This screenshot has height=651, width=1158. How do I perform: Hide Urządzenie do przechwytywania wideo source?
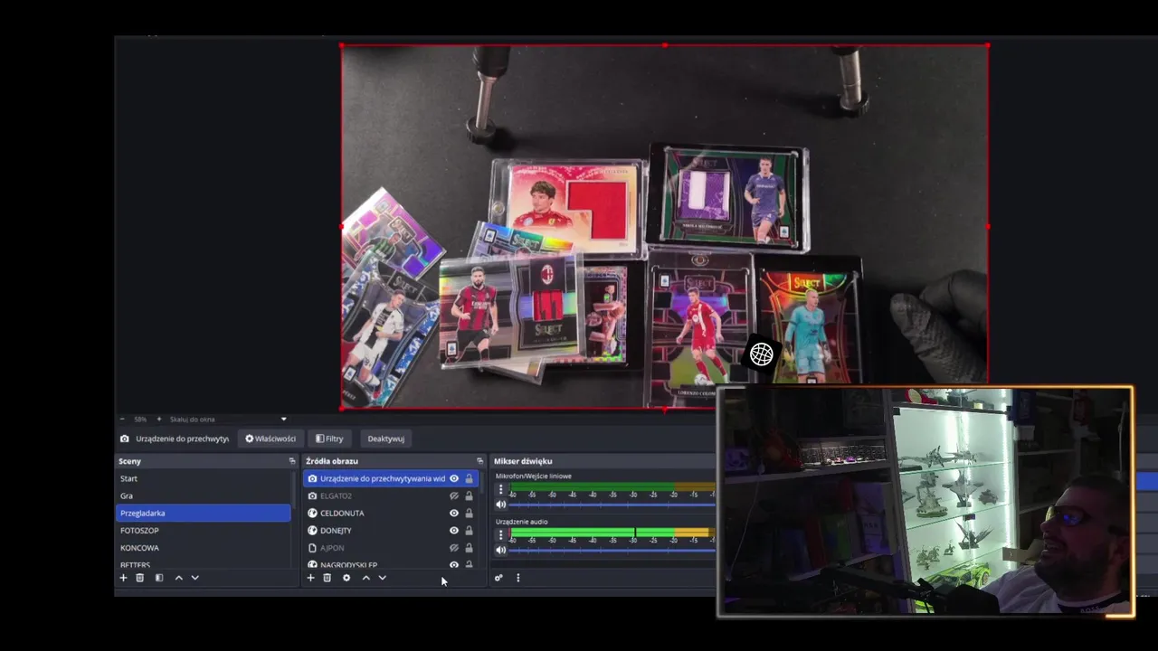pos(454,478)
